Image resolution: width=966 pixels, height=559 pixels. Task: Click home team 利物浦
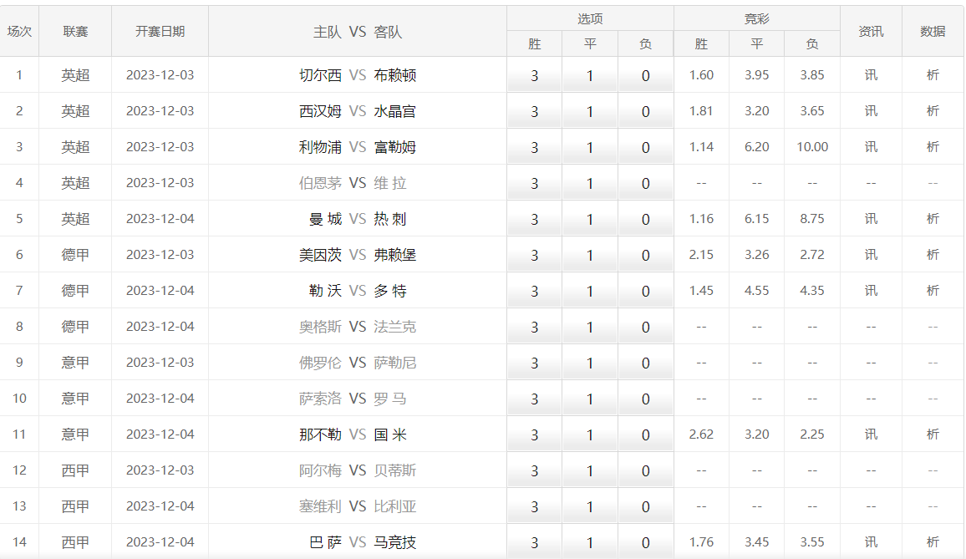click(x=320, y=147)
